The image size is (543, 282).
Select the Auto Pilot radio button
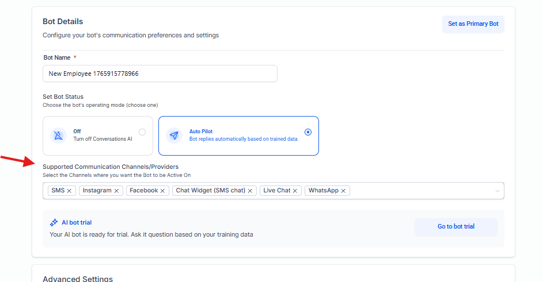tap(308, 132)
